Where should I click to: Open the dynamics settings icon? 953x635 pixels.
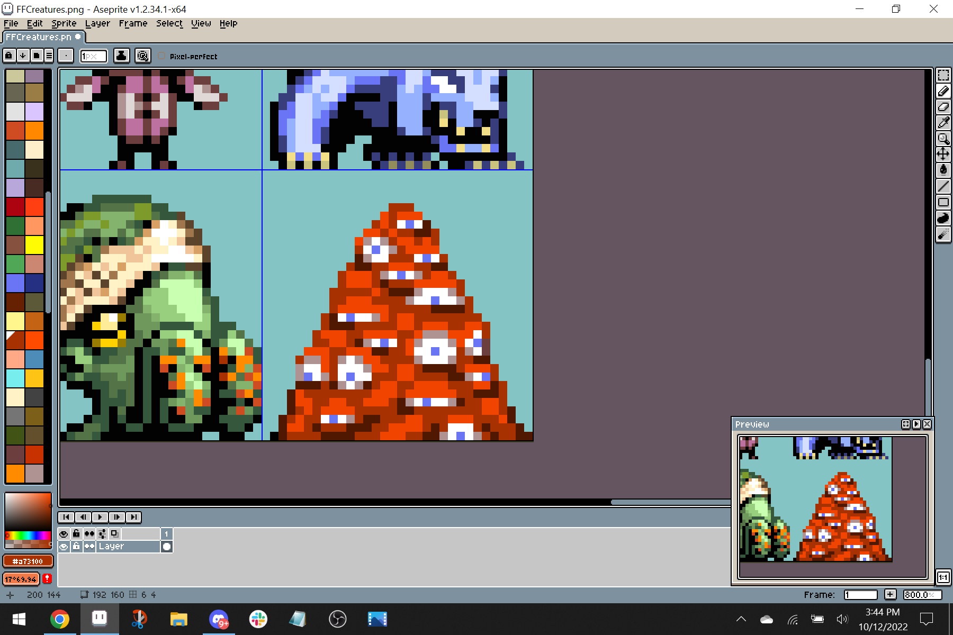point(143,56)
